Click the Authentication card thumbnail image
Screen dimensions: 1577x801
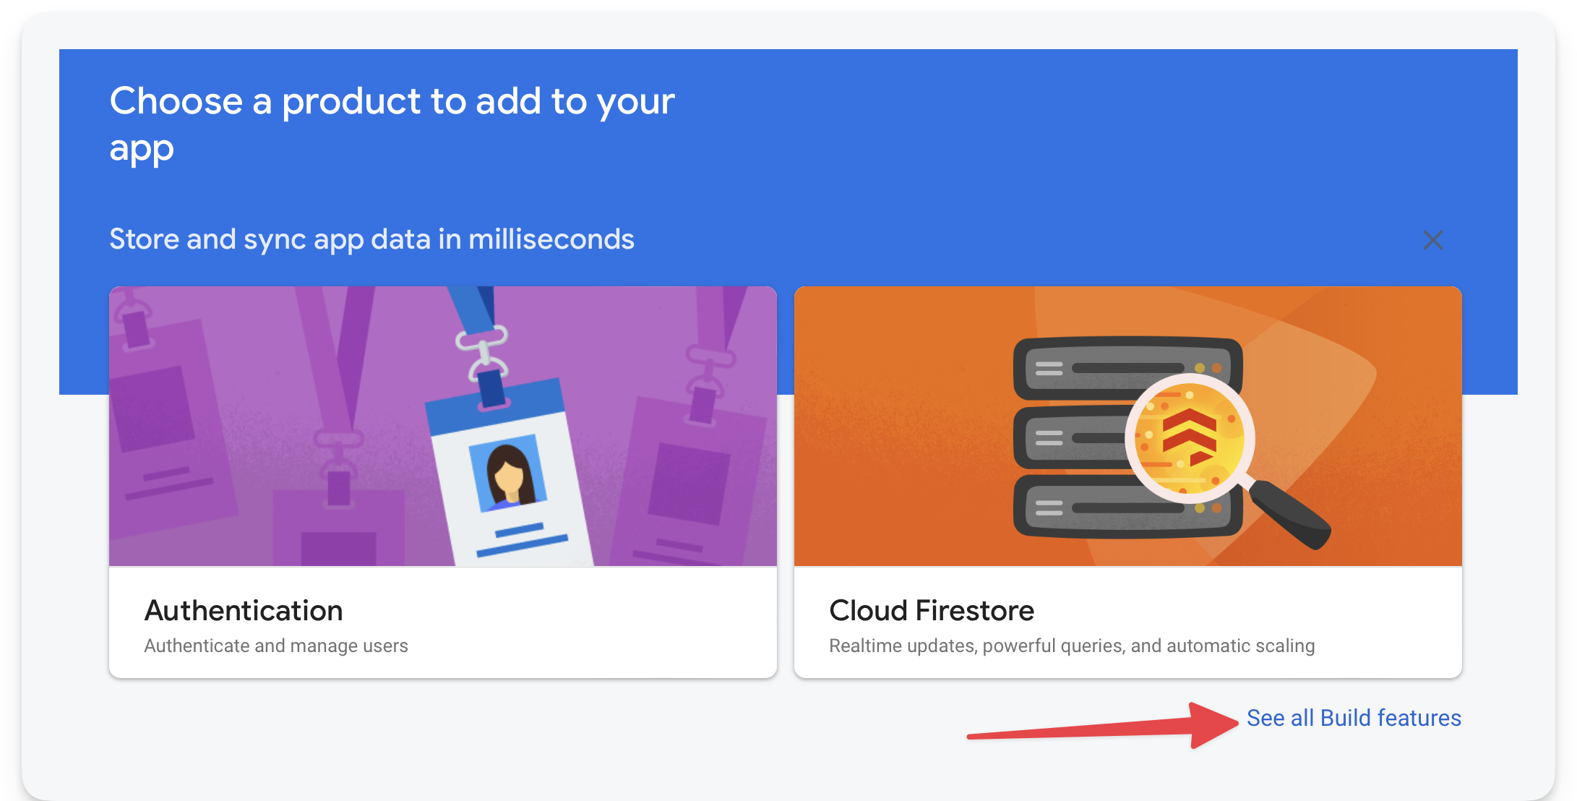[x=442, y=427]
